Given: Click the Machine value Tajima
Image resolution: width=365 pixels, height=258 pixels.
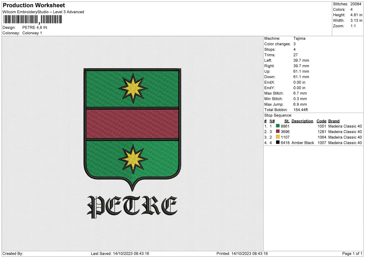Looking at the screenshot, I should coord(299,38).
